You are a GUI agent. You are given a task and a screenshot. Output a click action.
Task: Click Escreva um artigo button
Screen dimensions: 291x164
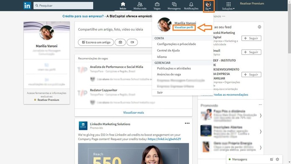point(96,42)
